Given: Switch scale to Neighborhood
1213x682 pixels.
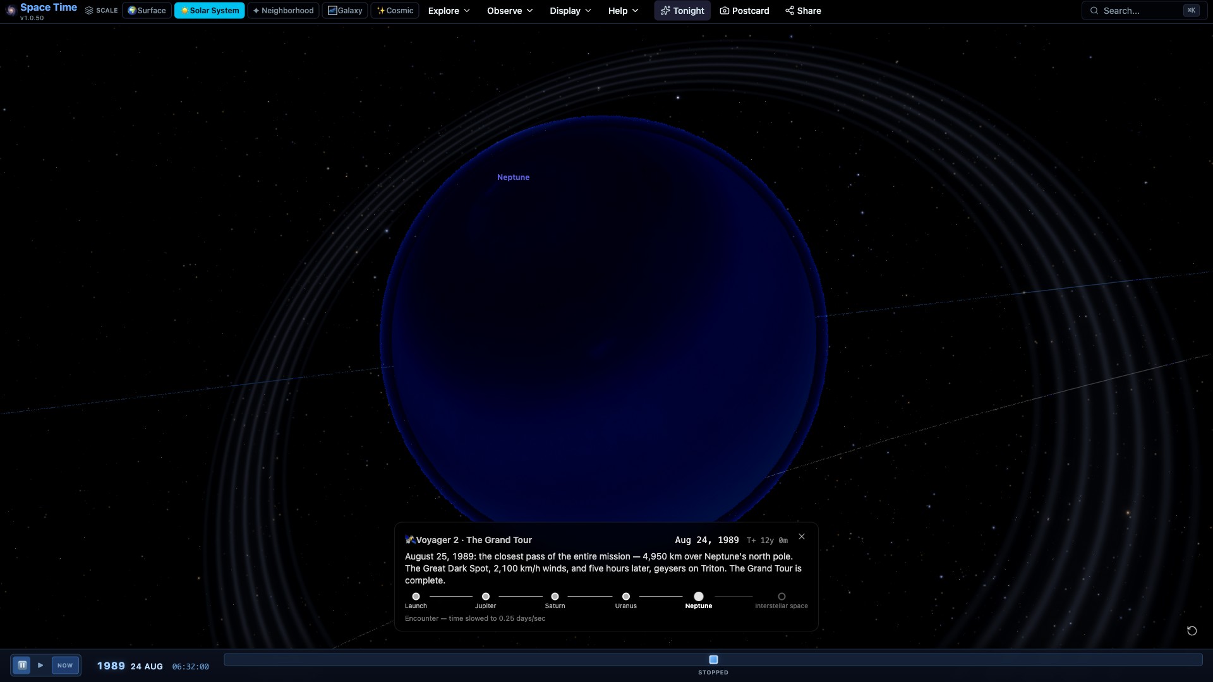Looking at the screenshot, I should (x=283, y=11).
